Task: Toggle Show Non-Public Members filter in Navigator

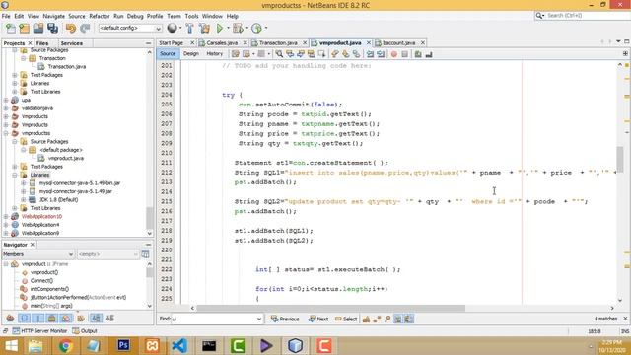Action: click(x=52, y=319)
